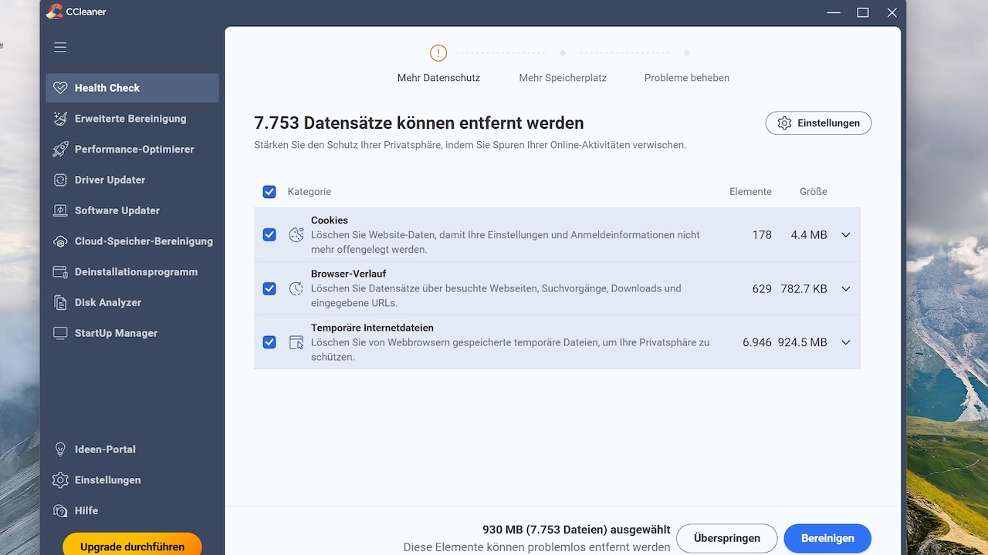Click the Überspringen button
Viewport: 988px width, 555px height.
(x=726, y=538)
